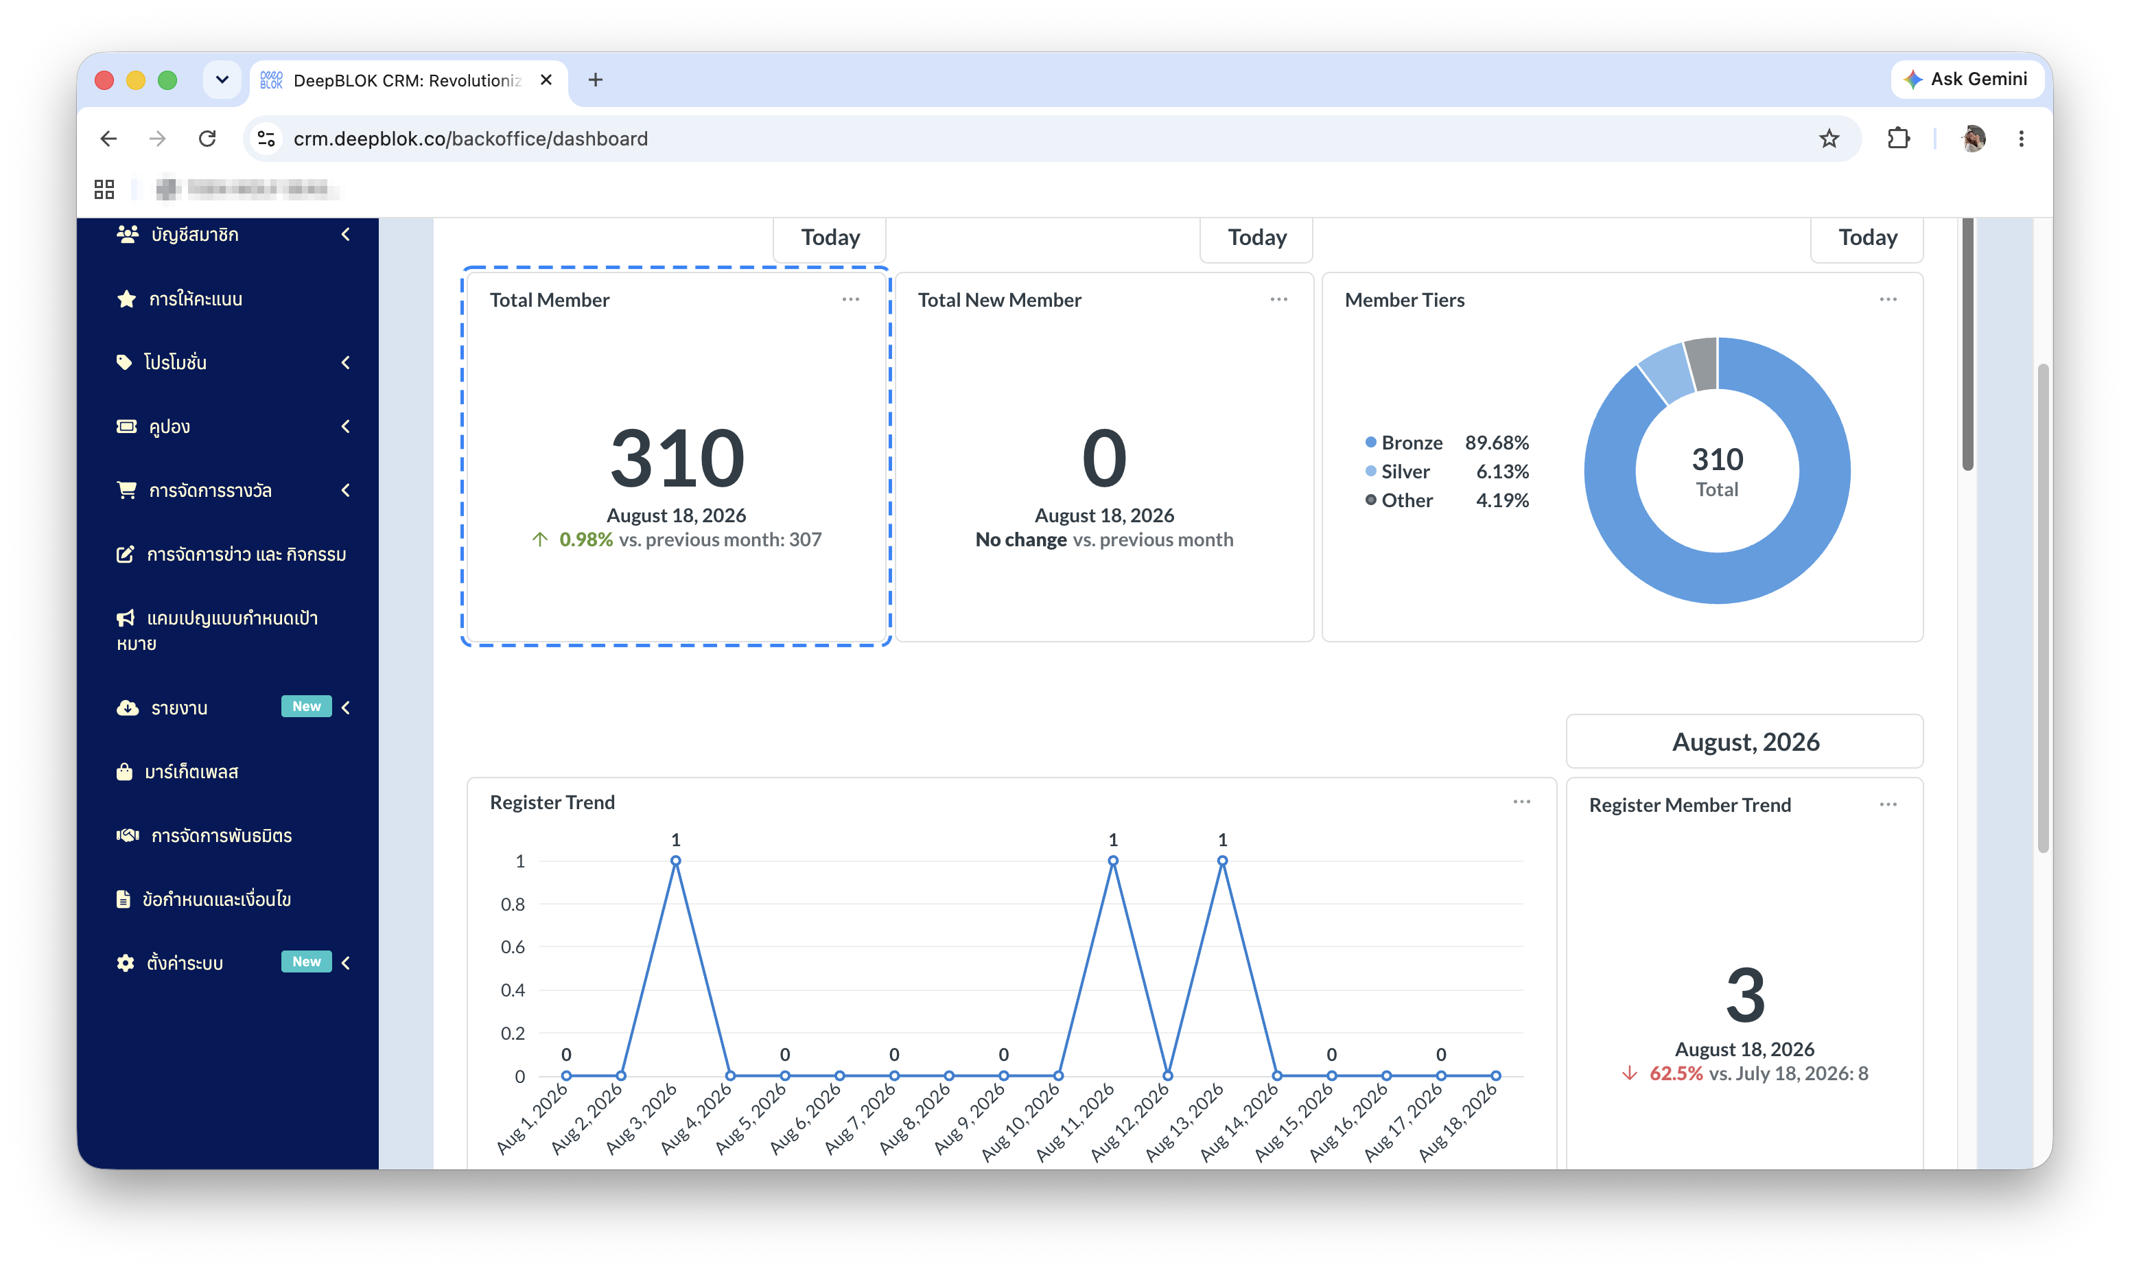Click the megaphone campaign icon
Screen dimensions: 2130x1271
point(125,618)
